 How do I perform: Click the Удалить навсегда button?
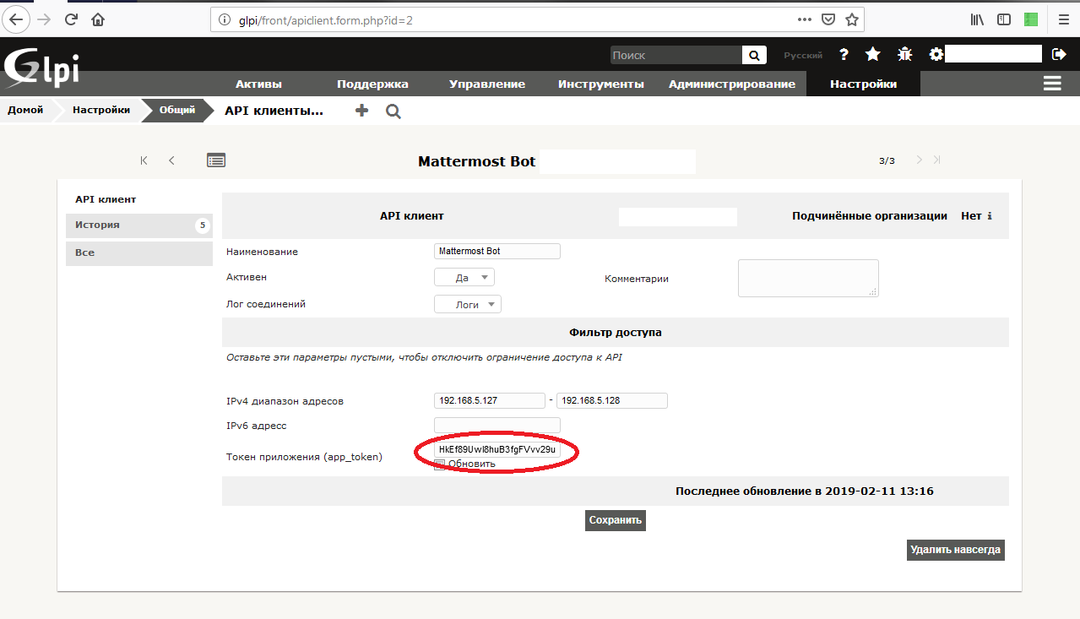(x=955, y=551)
